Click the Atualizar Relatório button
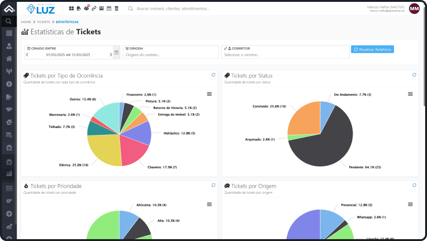Viewport: 427px width, 241px height. (x=372, y=50)
